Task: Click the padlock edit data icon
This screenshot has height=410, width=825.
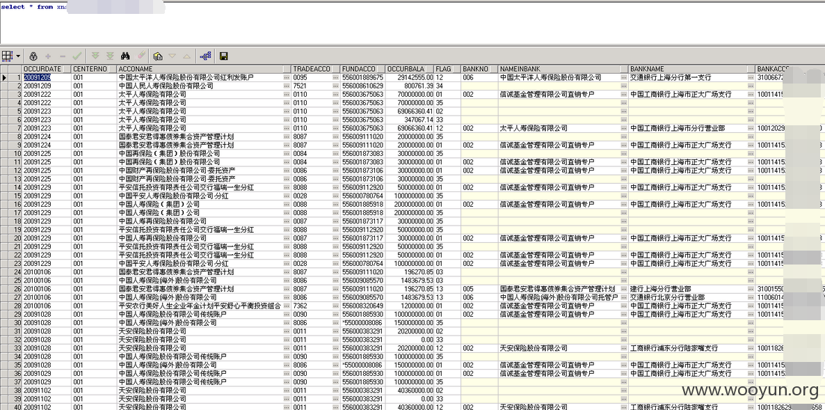Action: click(x=33, y=56)
